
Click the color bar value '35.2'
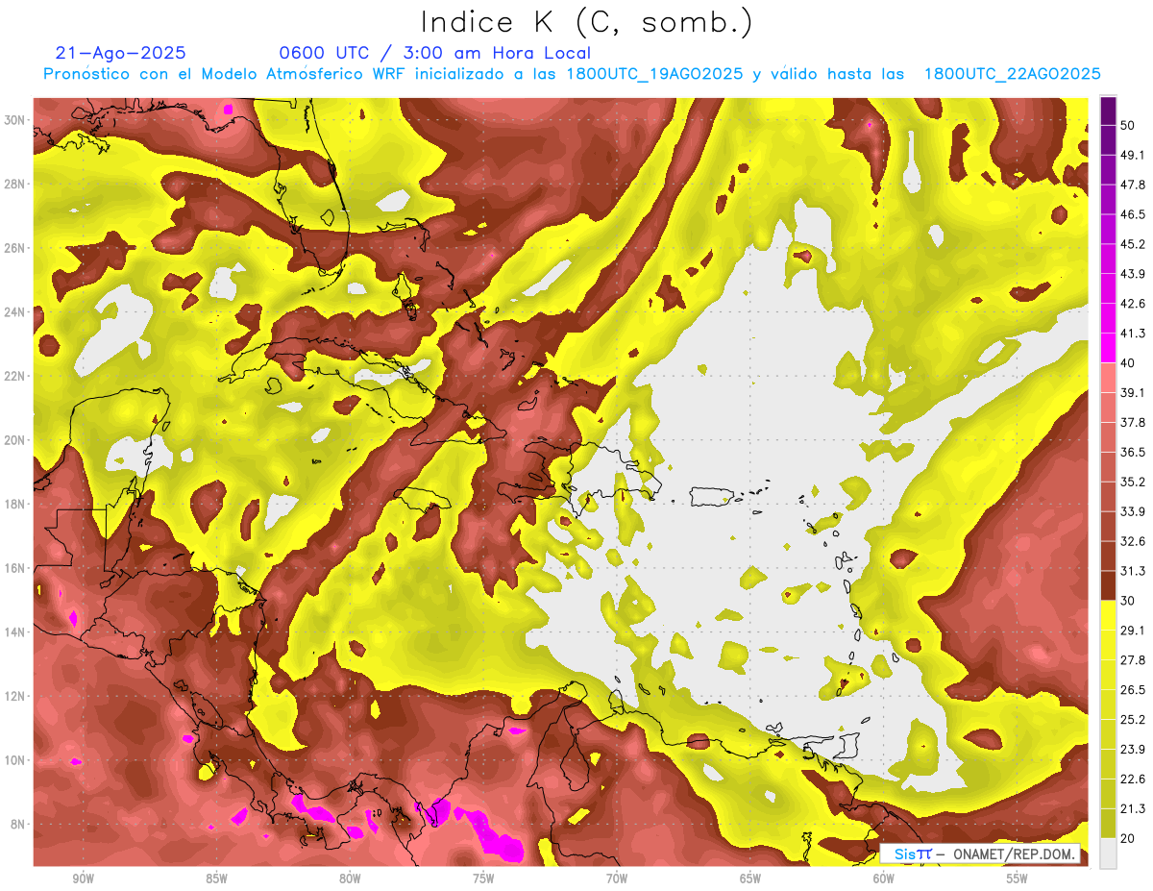(1132, 482)
